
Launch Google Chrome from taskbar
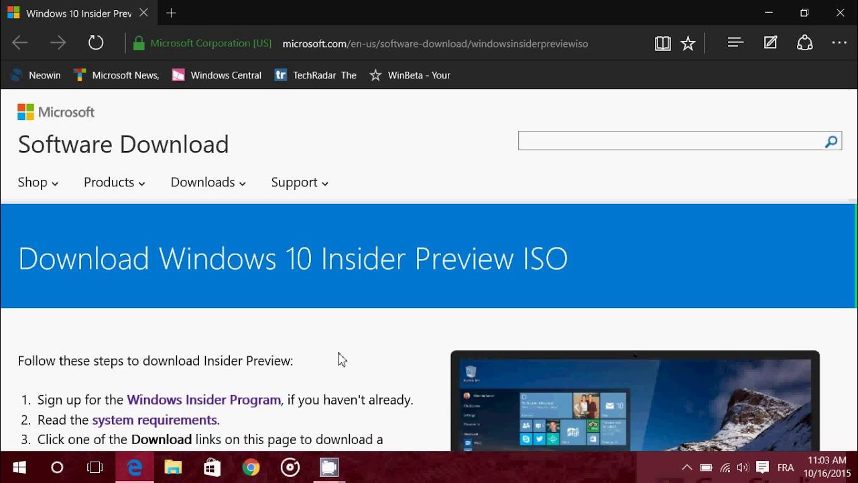(x=251, y=468)
